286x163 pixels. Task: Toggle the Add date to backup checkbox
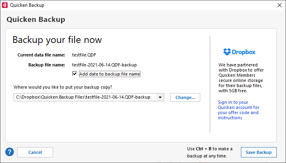click(75, 74)
